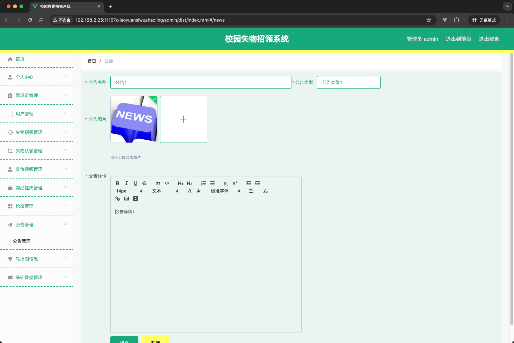Collapse 公告管理 sidebar menu
Screen dimensions: 514x343
tap(37, 225)
